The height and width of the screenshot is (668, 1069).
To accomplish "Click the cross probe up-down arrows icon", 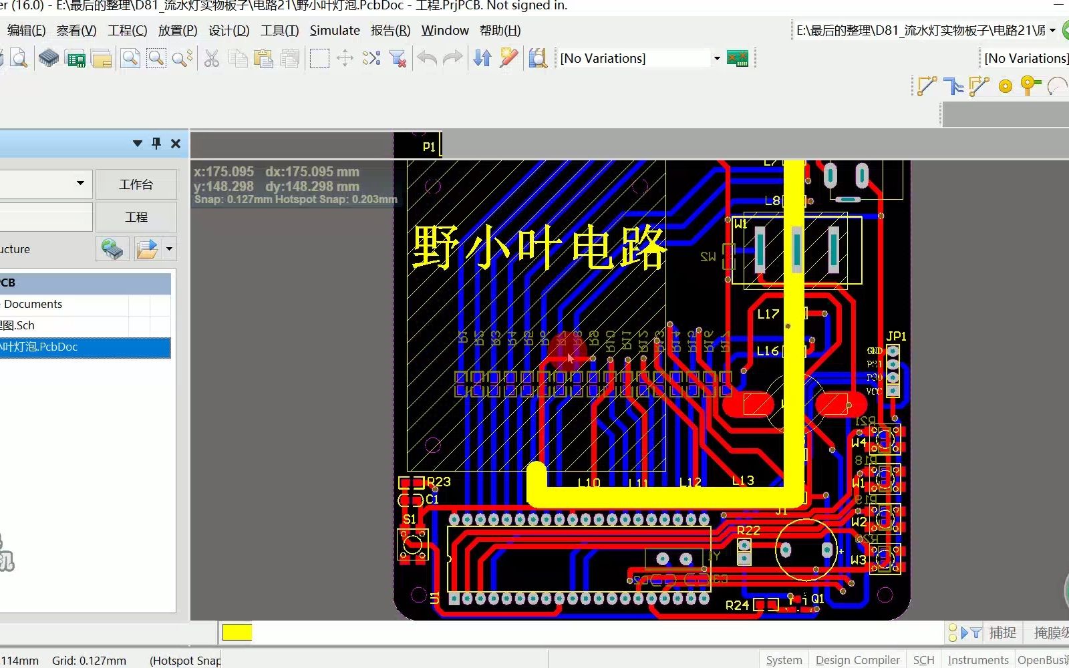I will click(x=482, y=59).
